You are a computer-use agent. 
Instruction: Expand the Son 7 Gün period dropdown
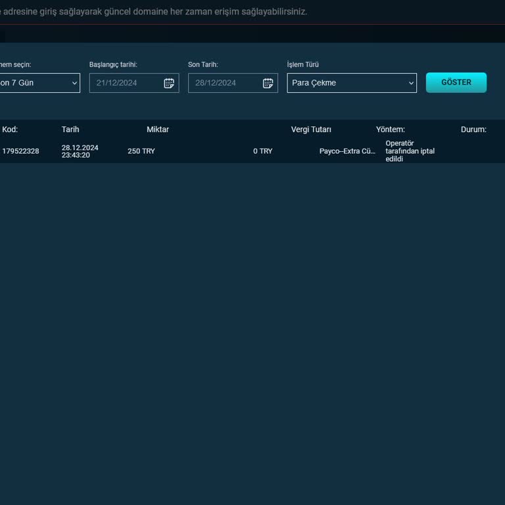pyautogui.click(x=39, y=83)
